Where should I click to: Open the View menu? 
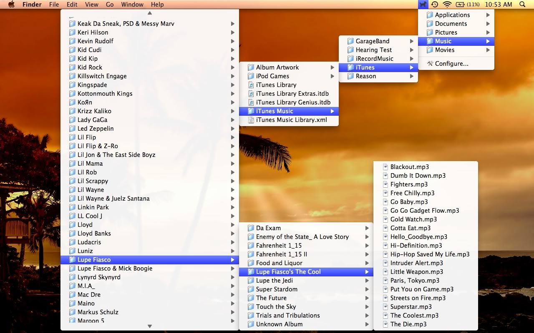(x=92, y=5)
